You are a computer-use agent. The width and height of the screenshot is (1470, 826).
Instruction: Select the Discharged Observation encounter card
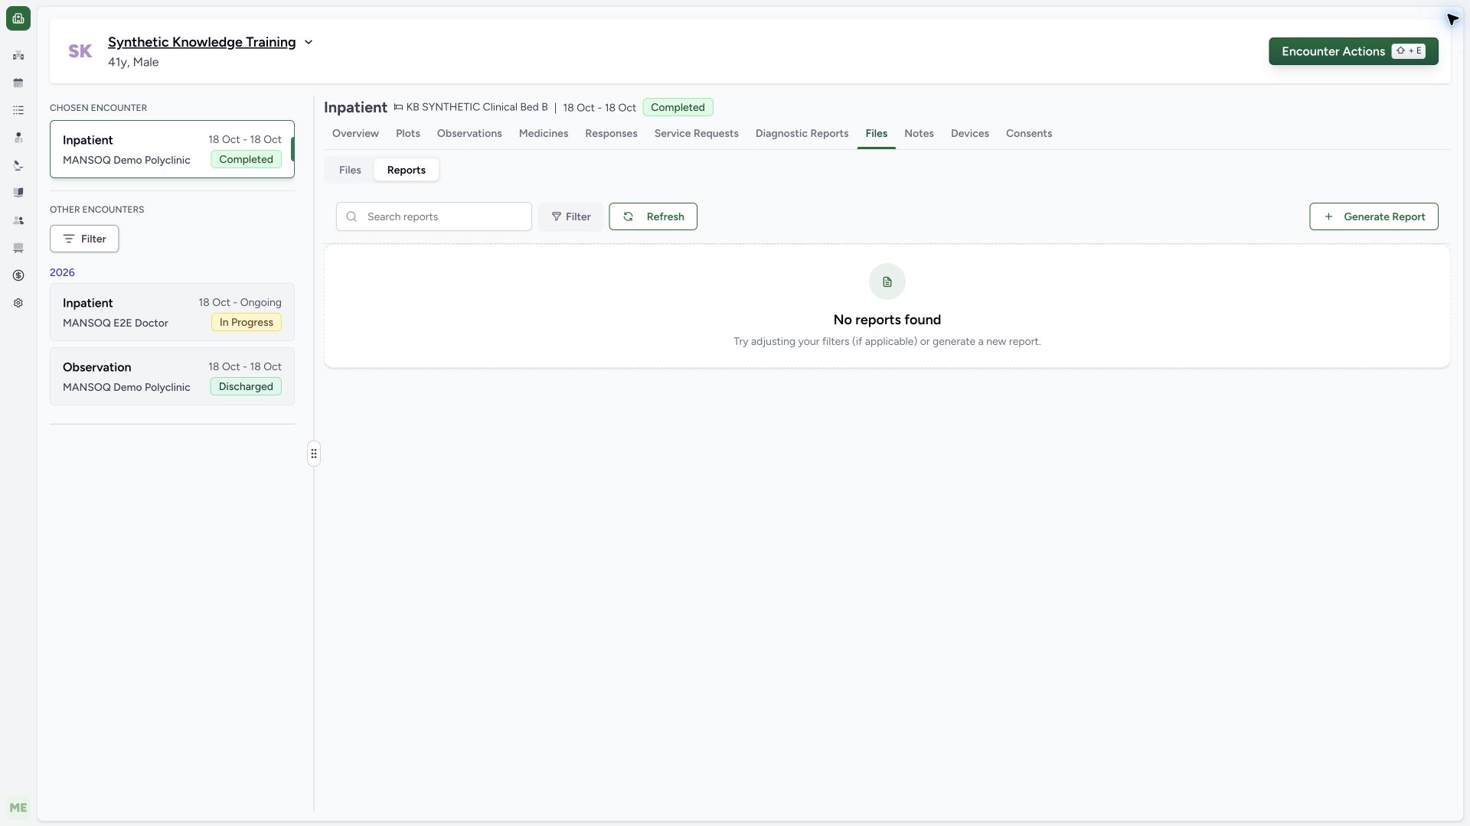click(172, 376)
